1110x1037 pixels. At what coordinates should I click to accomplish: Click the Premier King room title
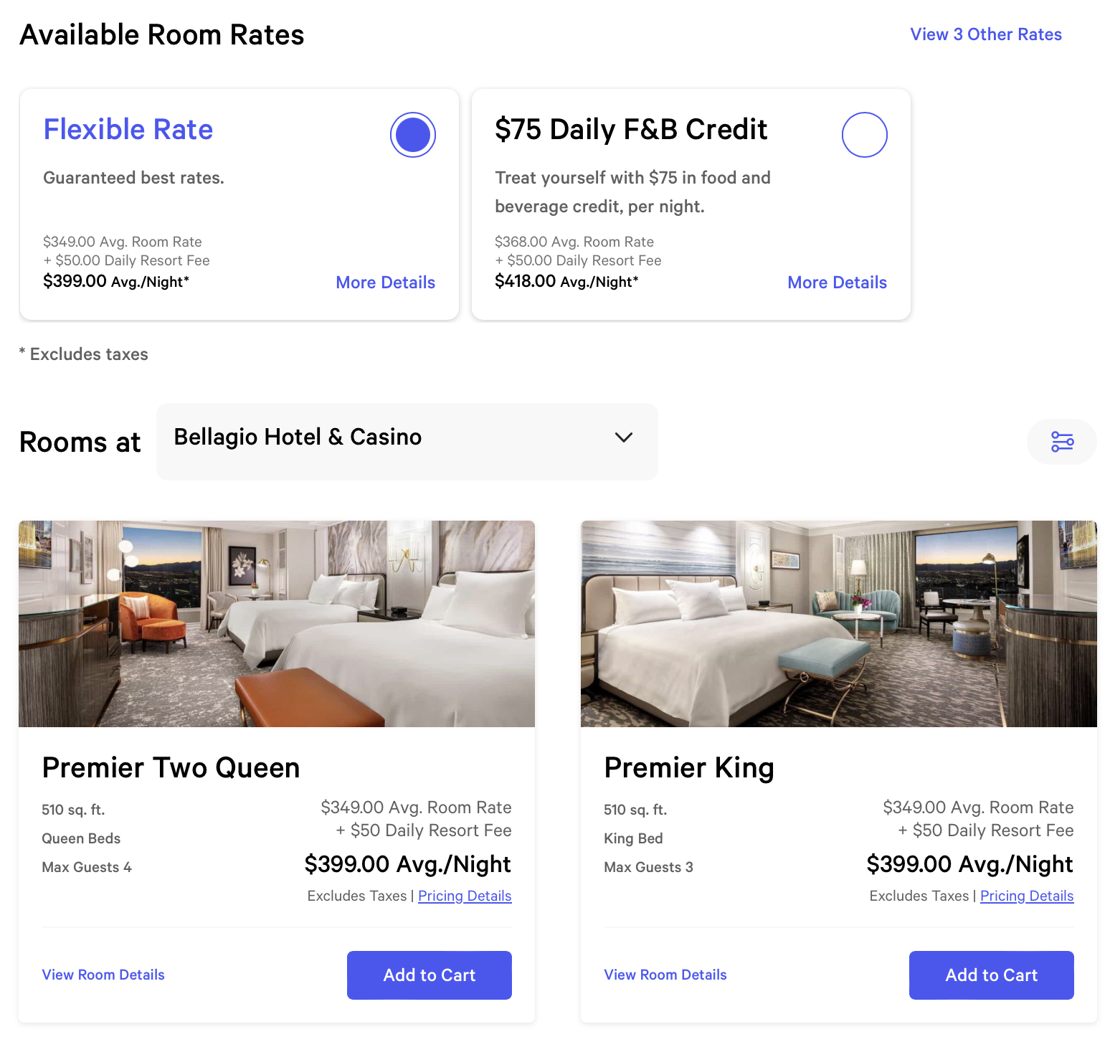click(x=689, y=768)
